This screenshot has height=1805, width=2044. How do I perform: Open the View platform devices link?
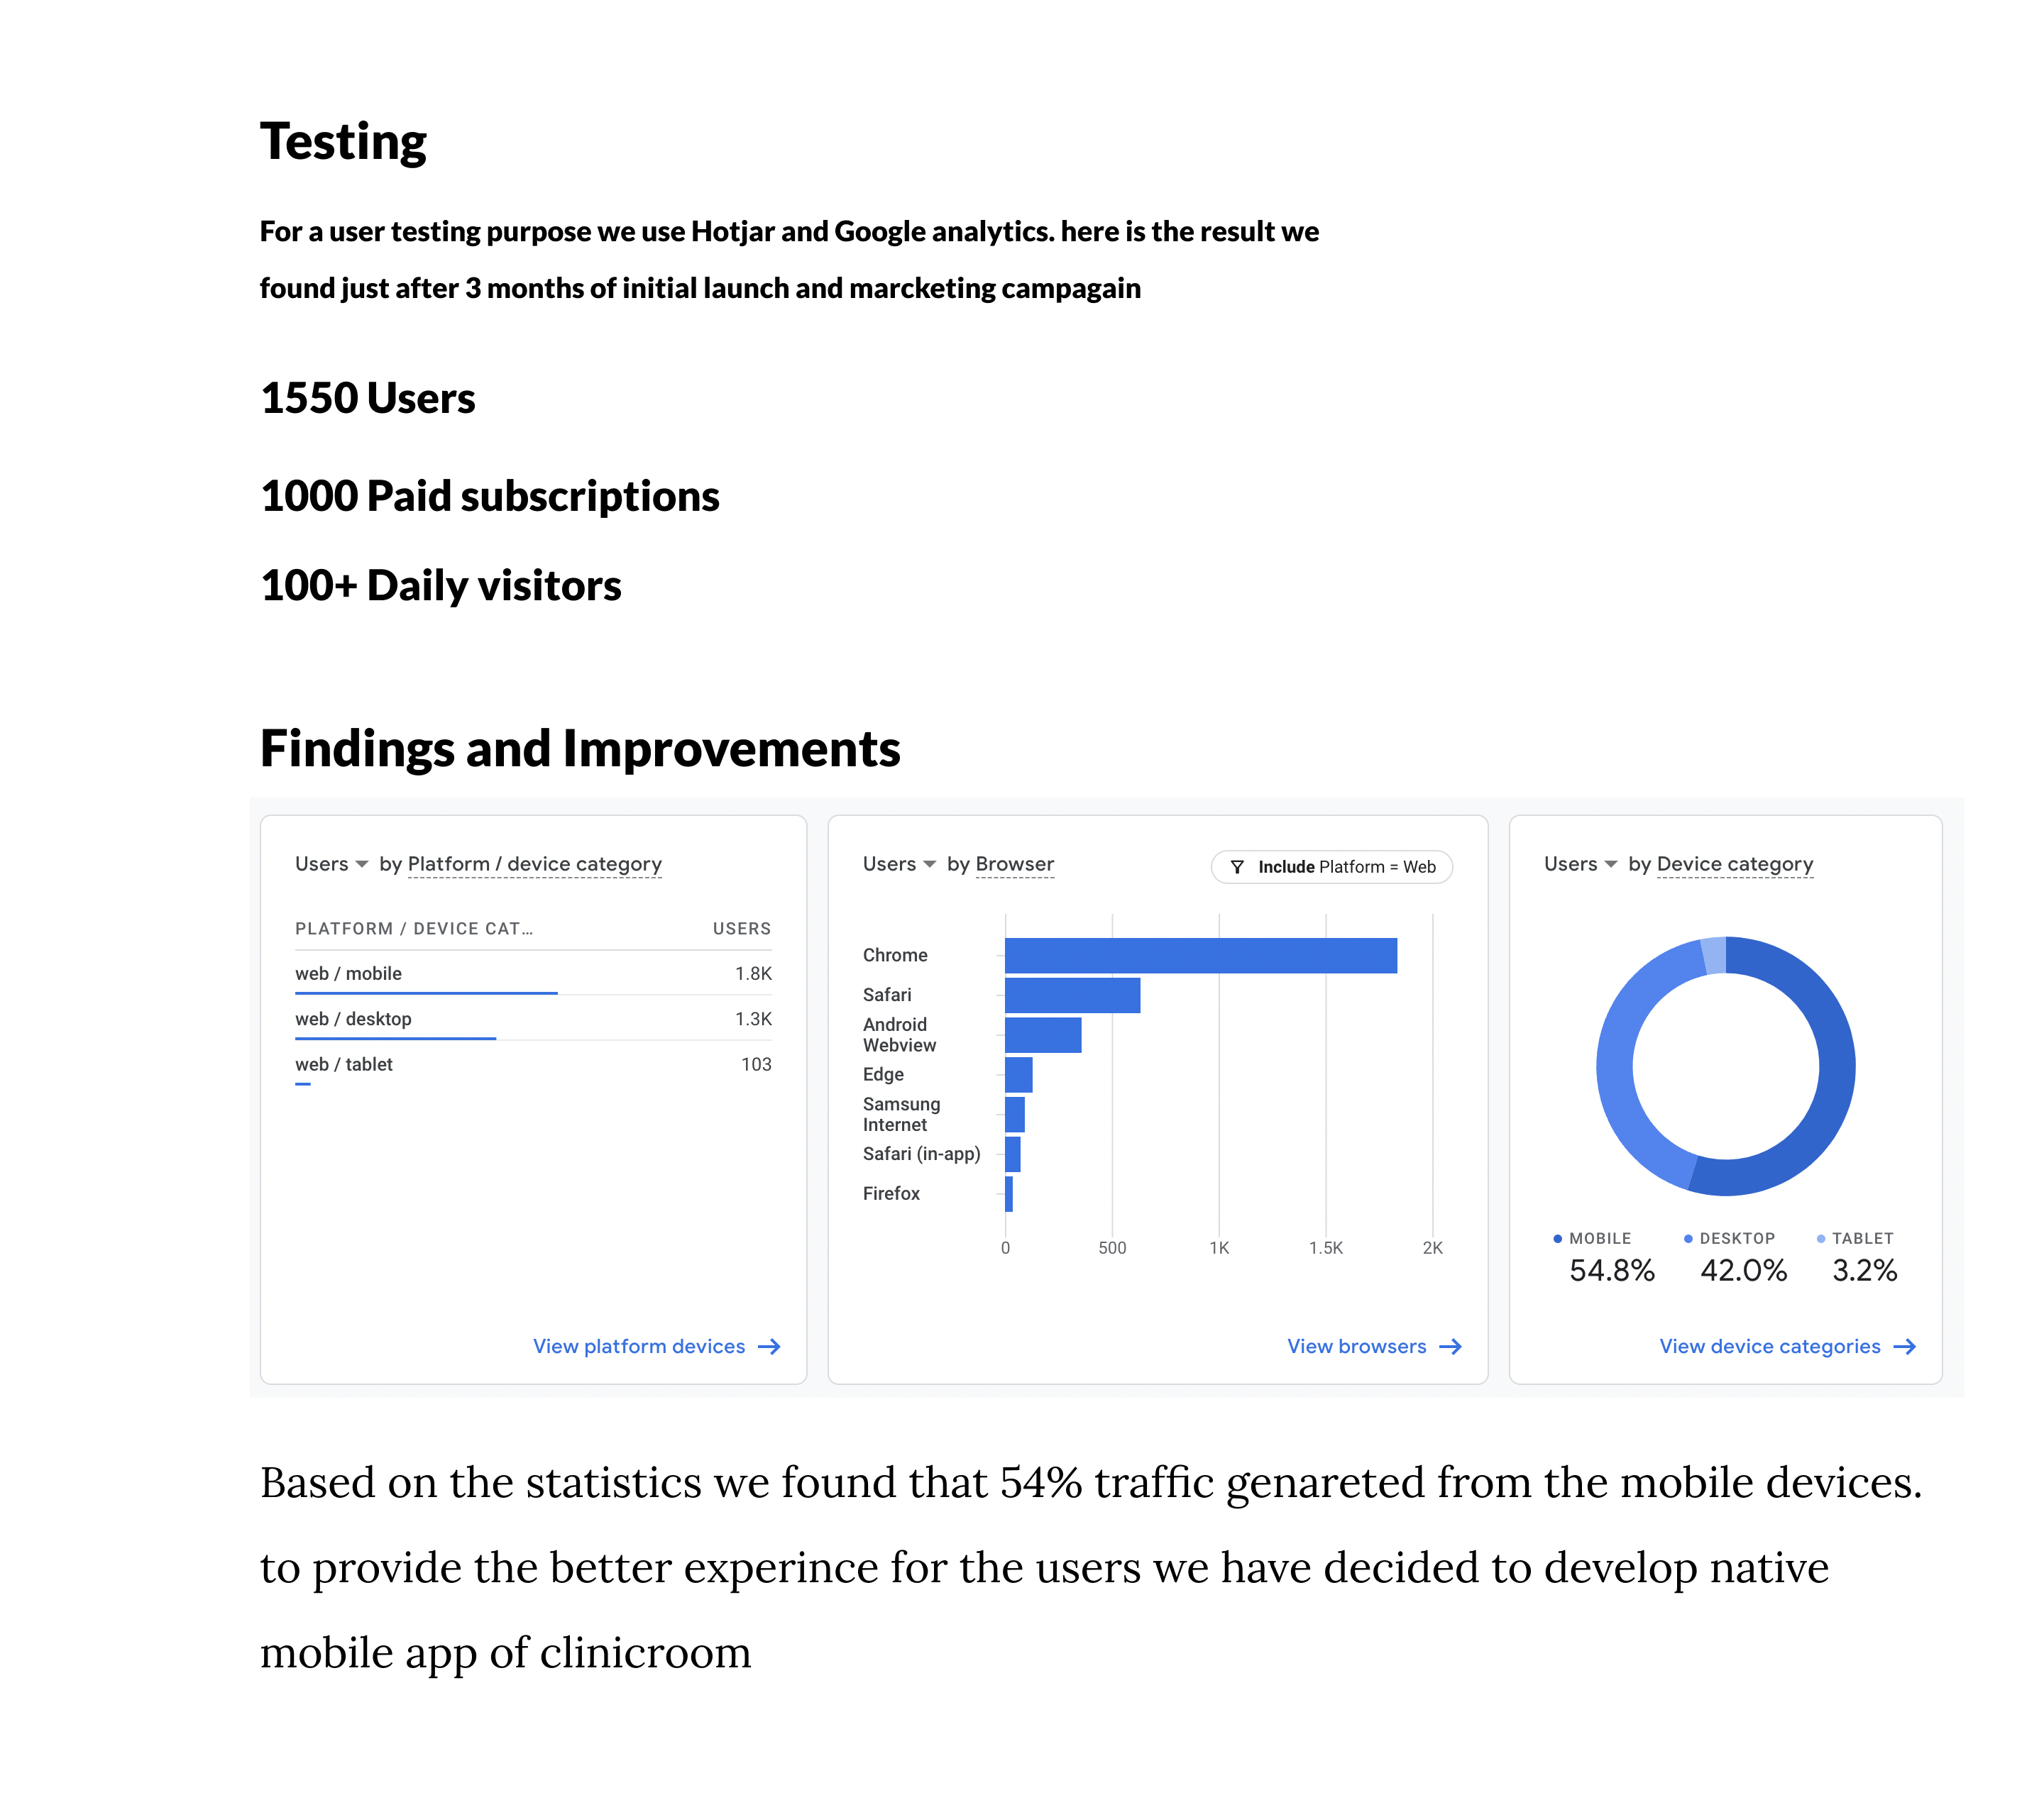pos(639,1346)
